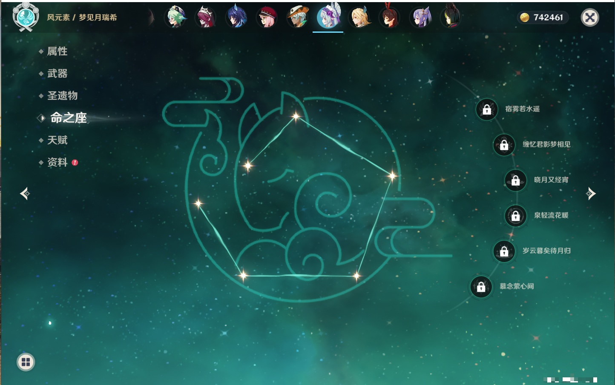Select the 命之座 constellation tab
This screenshot has height=385, width=615.
68,118
